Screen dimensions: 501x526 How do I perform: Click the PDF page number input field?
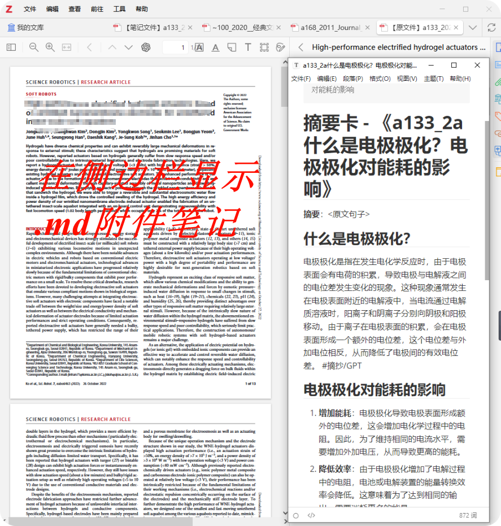[x=175, y=47]
